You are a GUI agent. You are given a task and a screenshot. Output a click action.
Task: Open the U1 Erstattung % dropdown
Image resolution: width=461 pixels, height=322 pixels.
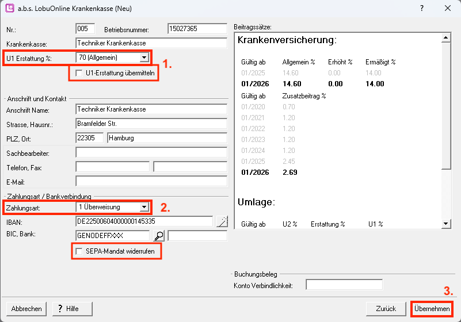[144, 57]
